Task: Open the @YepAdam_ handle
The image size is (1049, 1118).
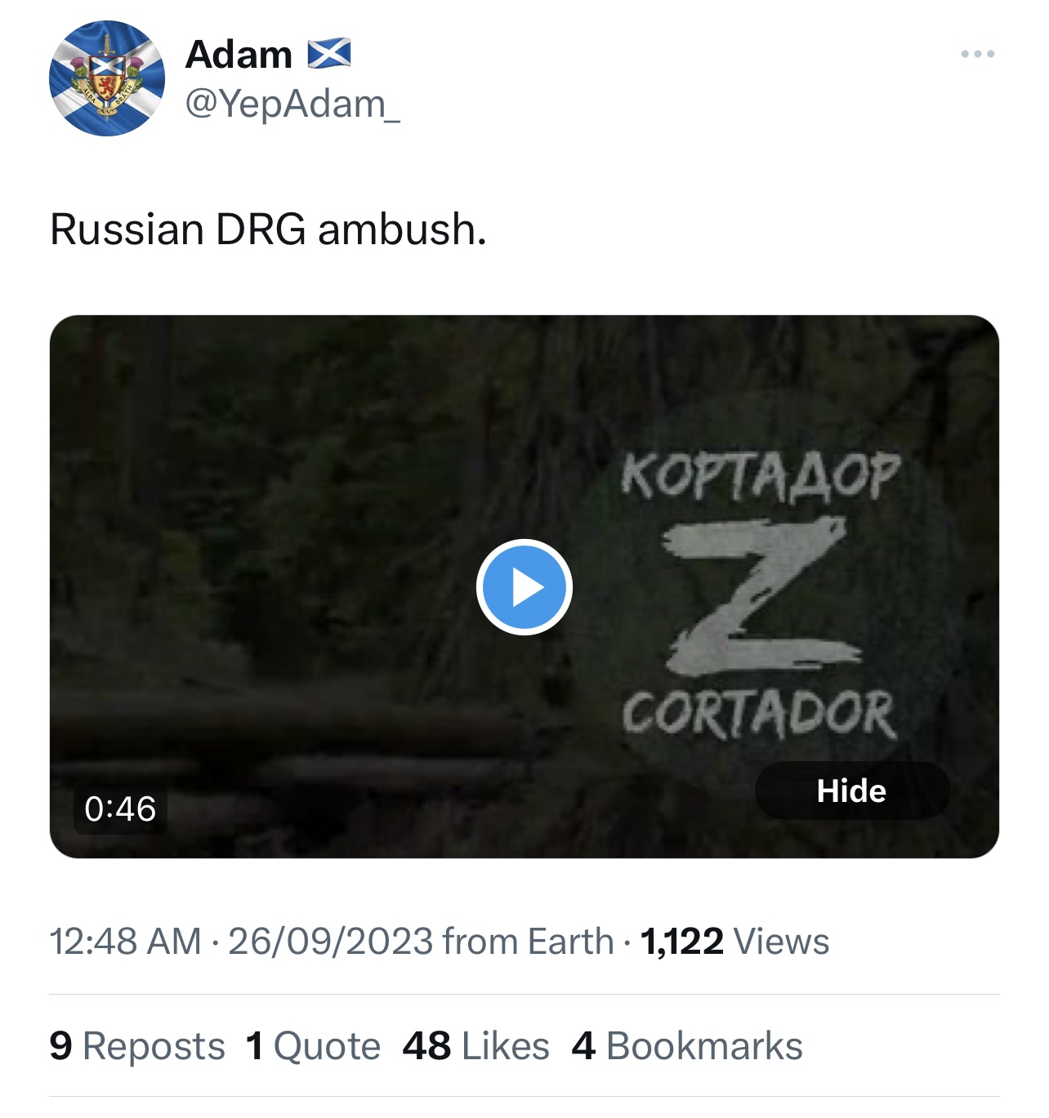Action: 292,105
